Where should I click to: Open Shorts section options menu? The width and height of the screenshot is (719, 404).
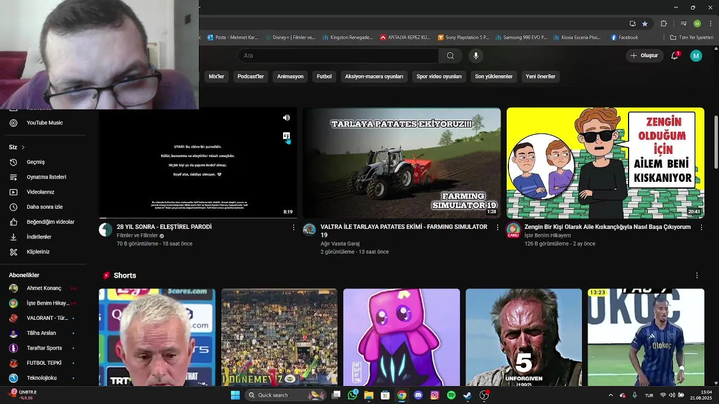697,276
